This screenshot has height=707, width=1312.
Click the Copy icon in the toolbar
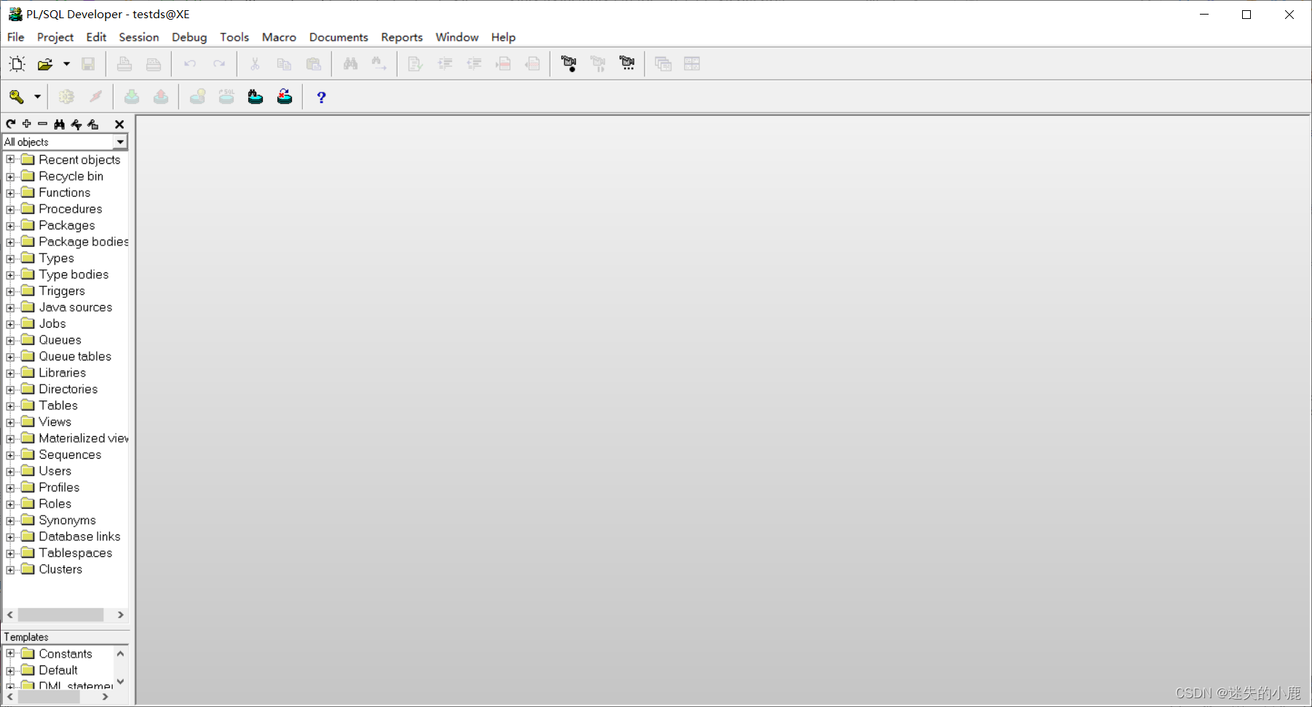point(284,64)
